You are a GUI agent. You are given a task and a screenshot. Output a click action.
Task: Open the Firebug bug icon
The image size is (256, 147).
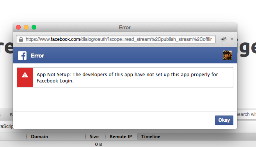point(224,39)
